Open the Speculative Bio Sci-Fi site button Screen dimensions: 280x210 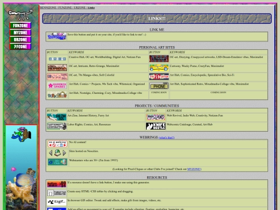pyautogui.click(x=159, y=77)
